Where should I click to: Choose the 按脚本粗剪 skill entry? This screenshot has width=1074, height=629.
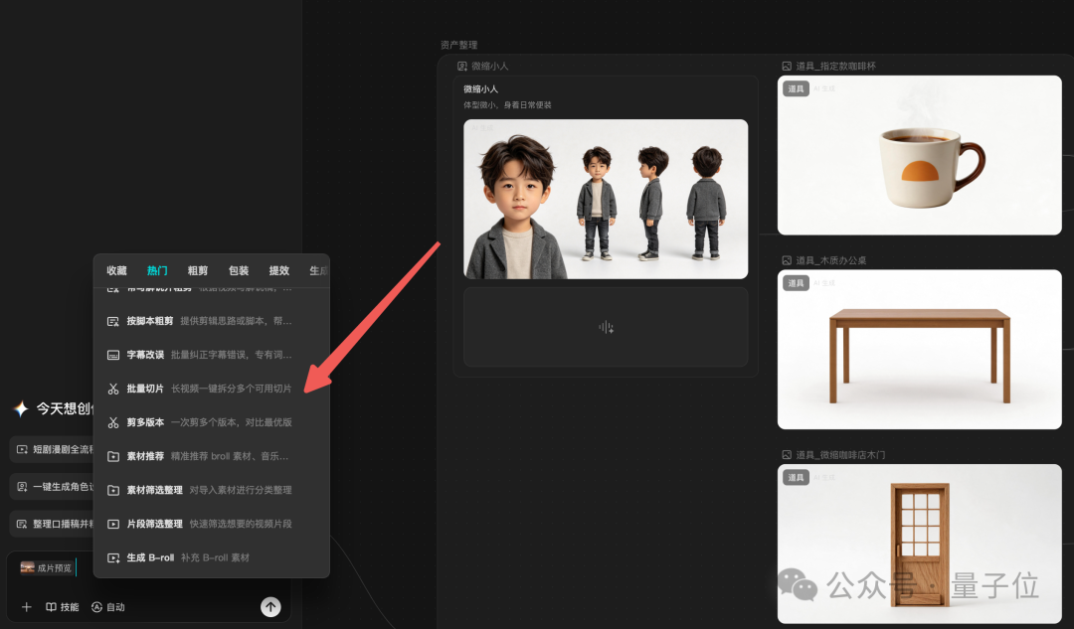(x=211, y=321)
